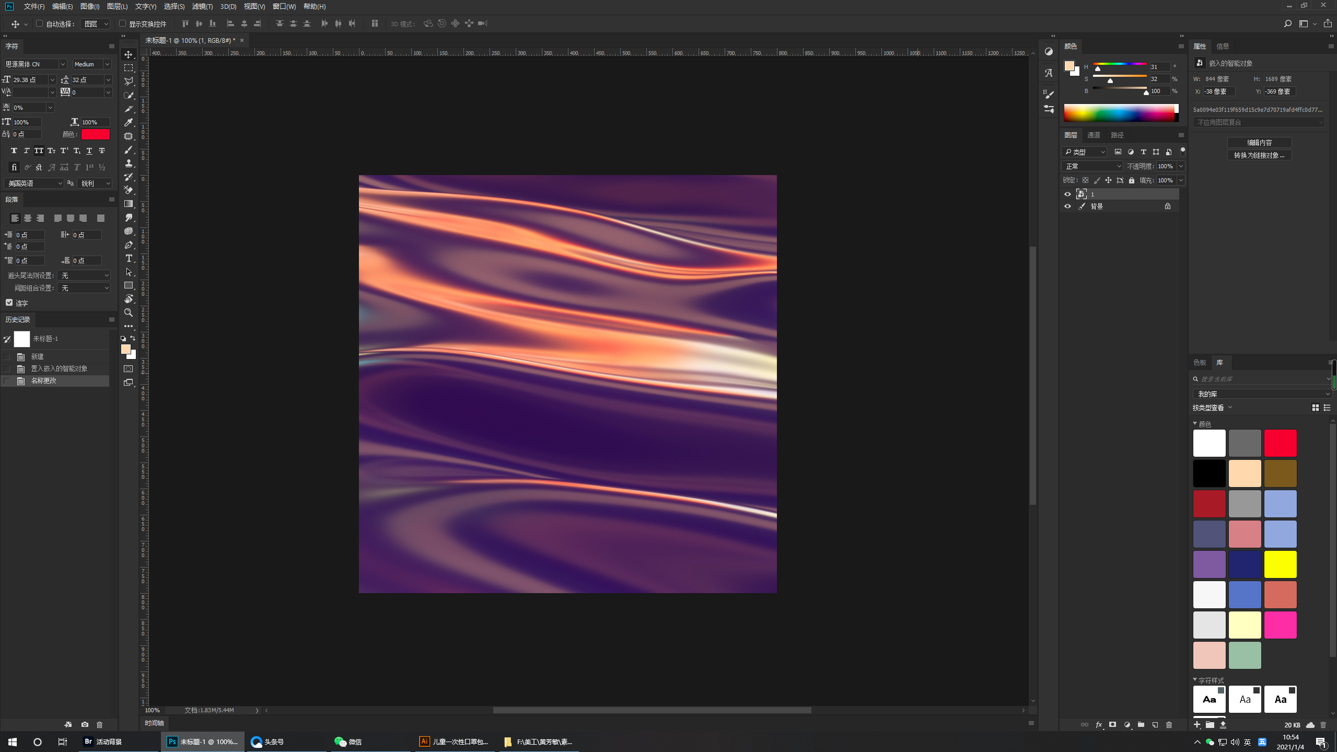Select the Path Selection tool
The width and height of the screenshot is (1337, 752).
[x=128, y=272]
